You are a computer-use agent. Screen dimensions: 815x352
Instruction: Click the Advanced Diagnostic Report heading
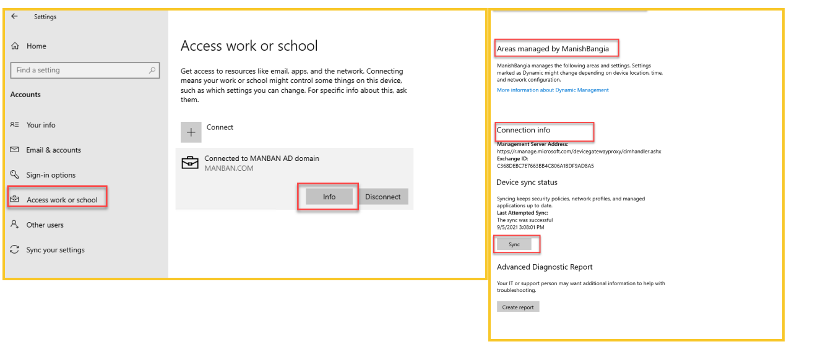pos(545,267)
